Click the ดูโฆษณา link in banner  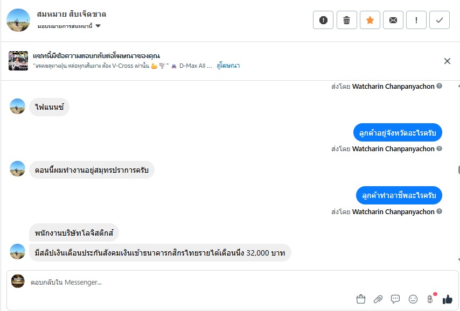coord(228,66)
